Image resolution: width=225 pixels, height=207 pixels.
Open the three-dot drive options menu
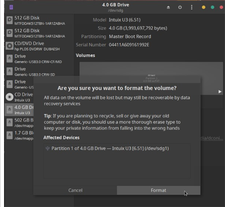pyautogui.click(x=192, y=7)
